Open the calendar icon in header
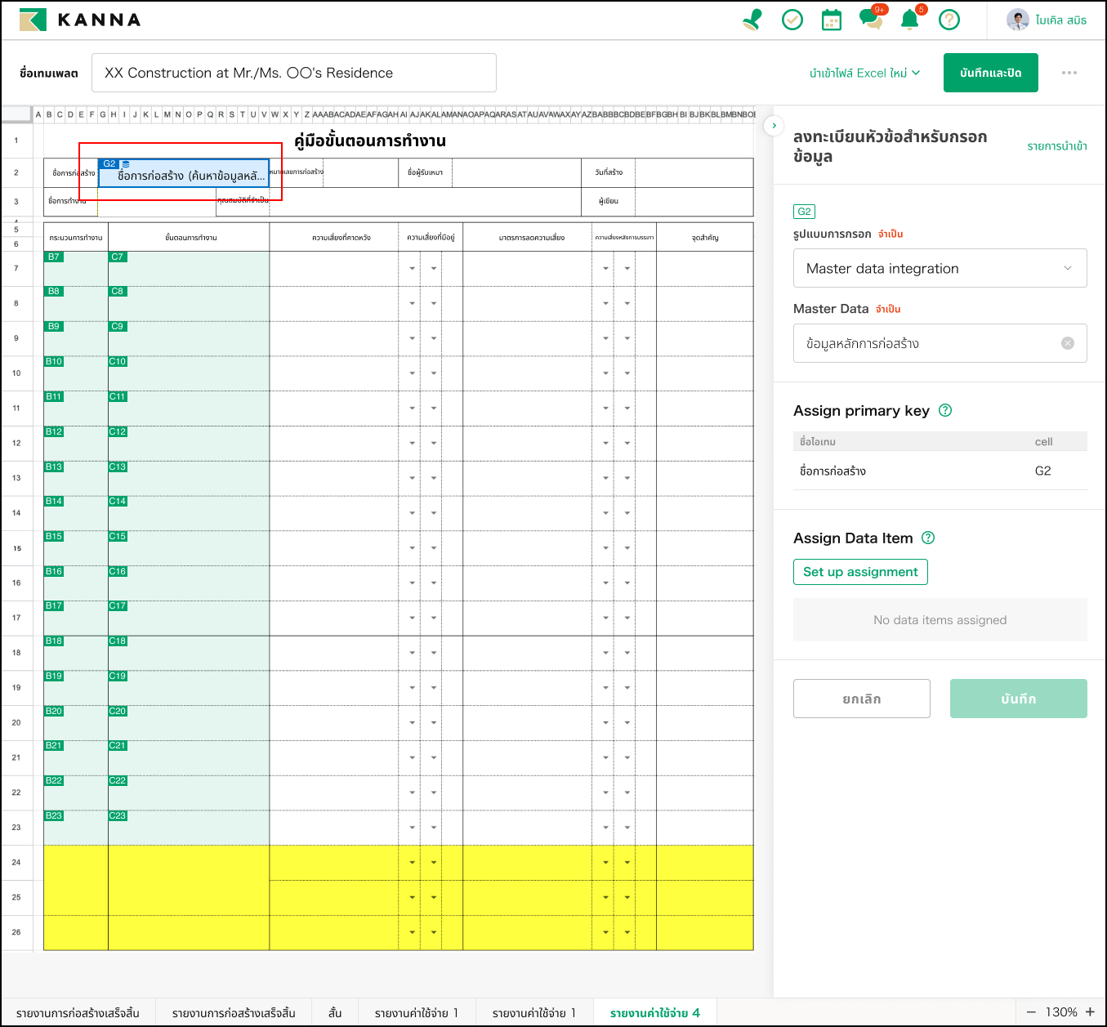The height and width of the screenshot is (1027, 1107). point(831,20)
